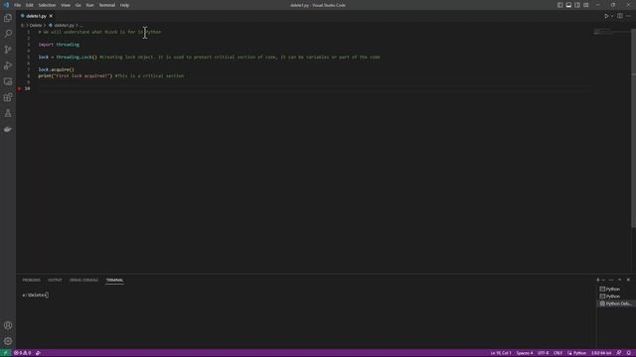Select Python interpreter version in status bar
Viewport: 636px width, 357px height.
coord(601,353)
